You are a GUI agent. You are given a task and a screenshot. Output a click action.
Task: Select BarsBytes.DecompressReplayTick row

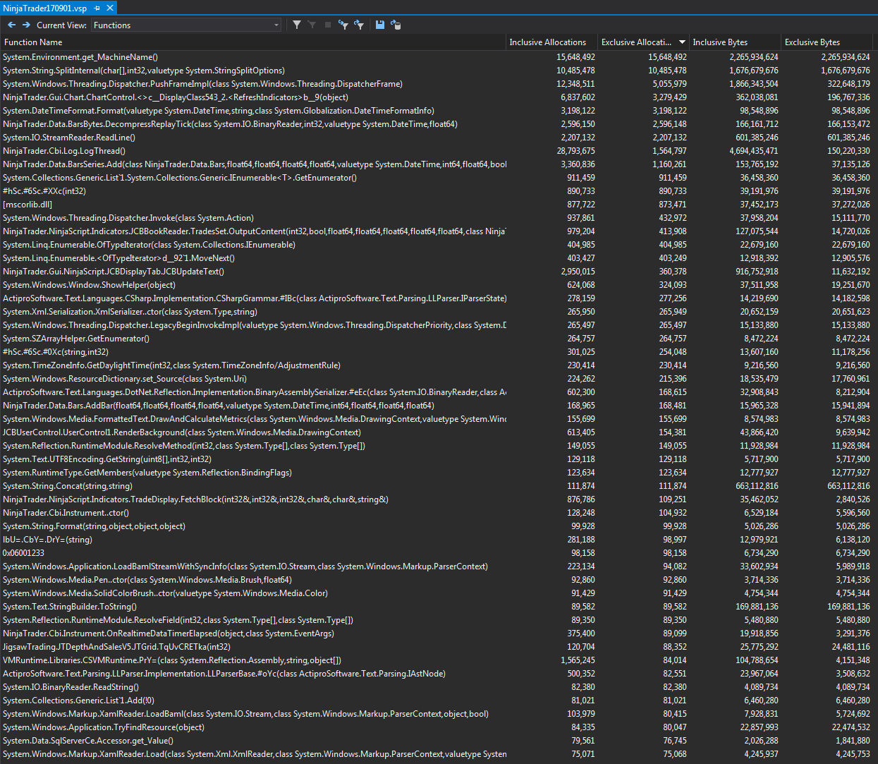[437, 124]
